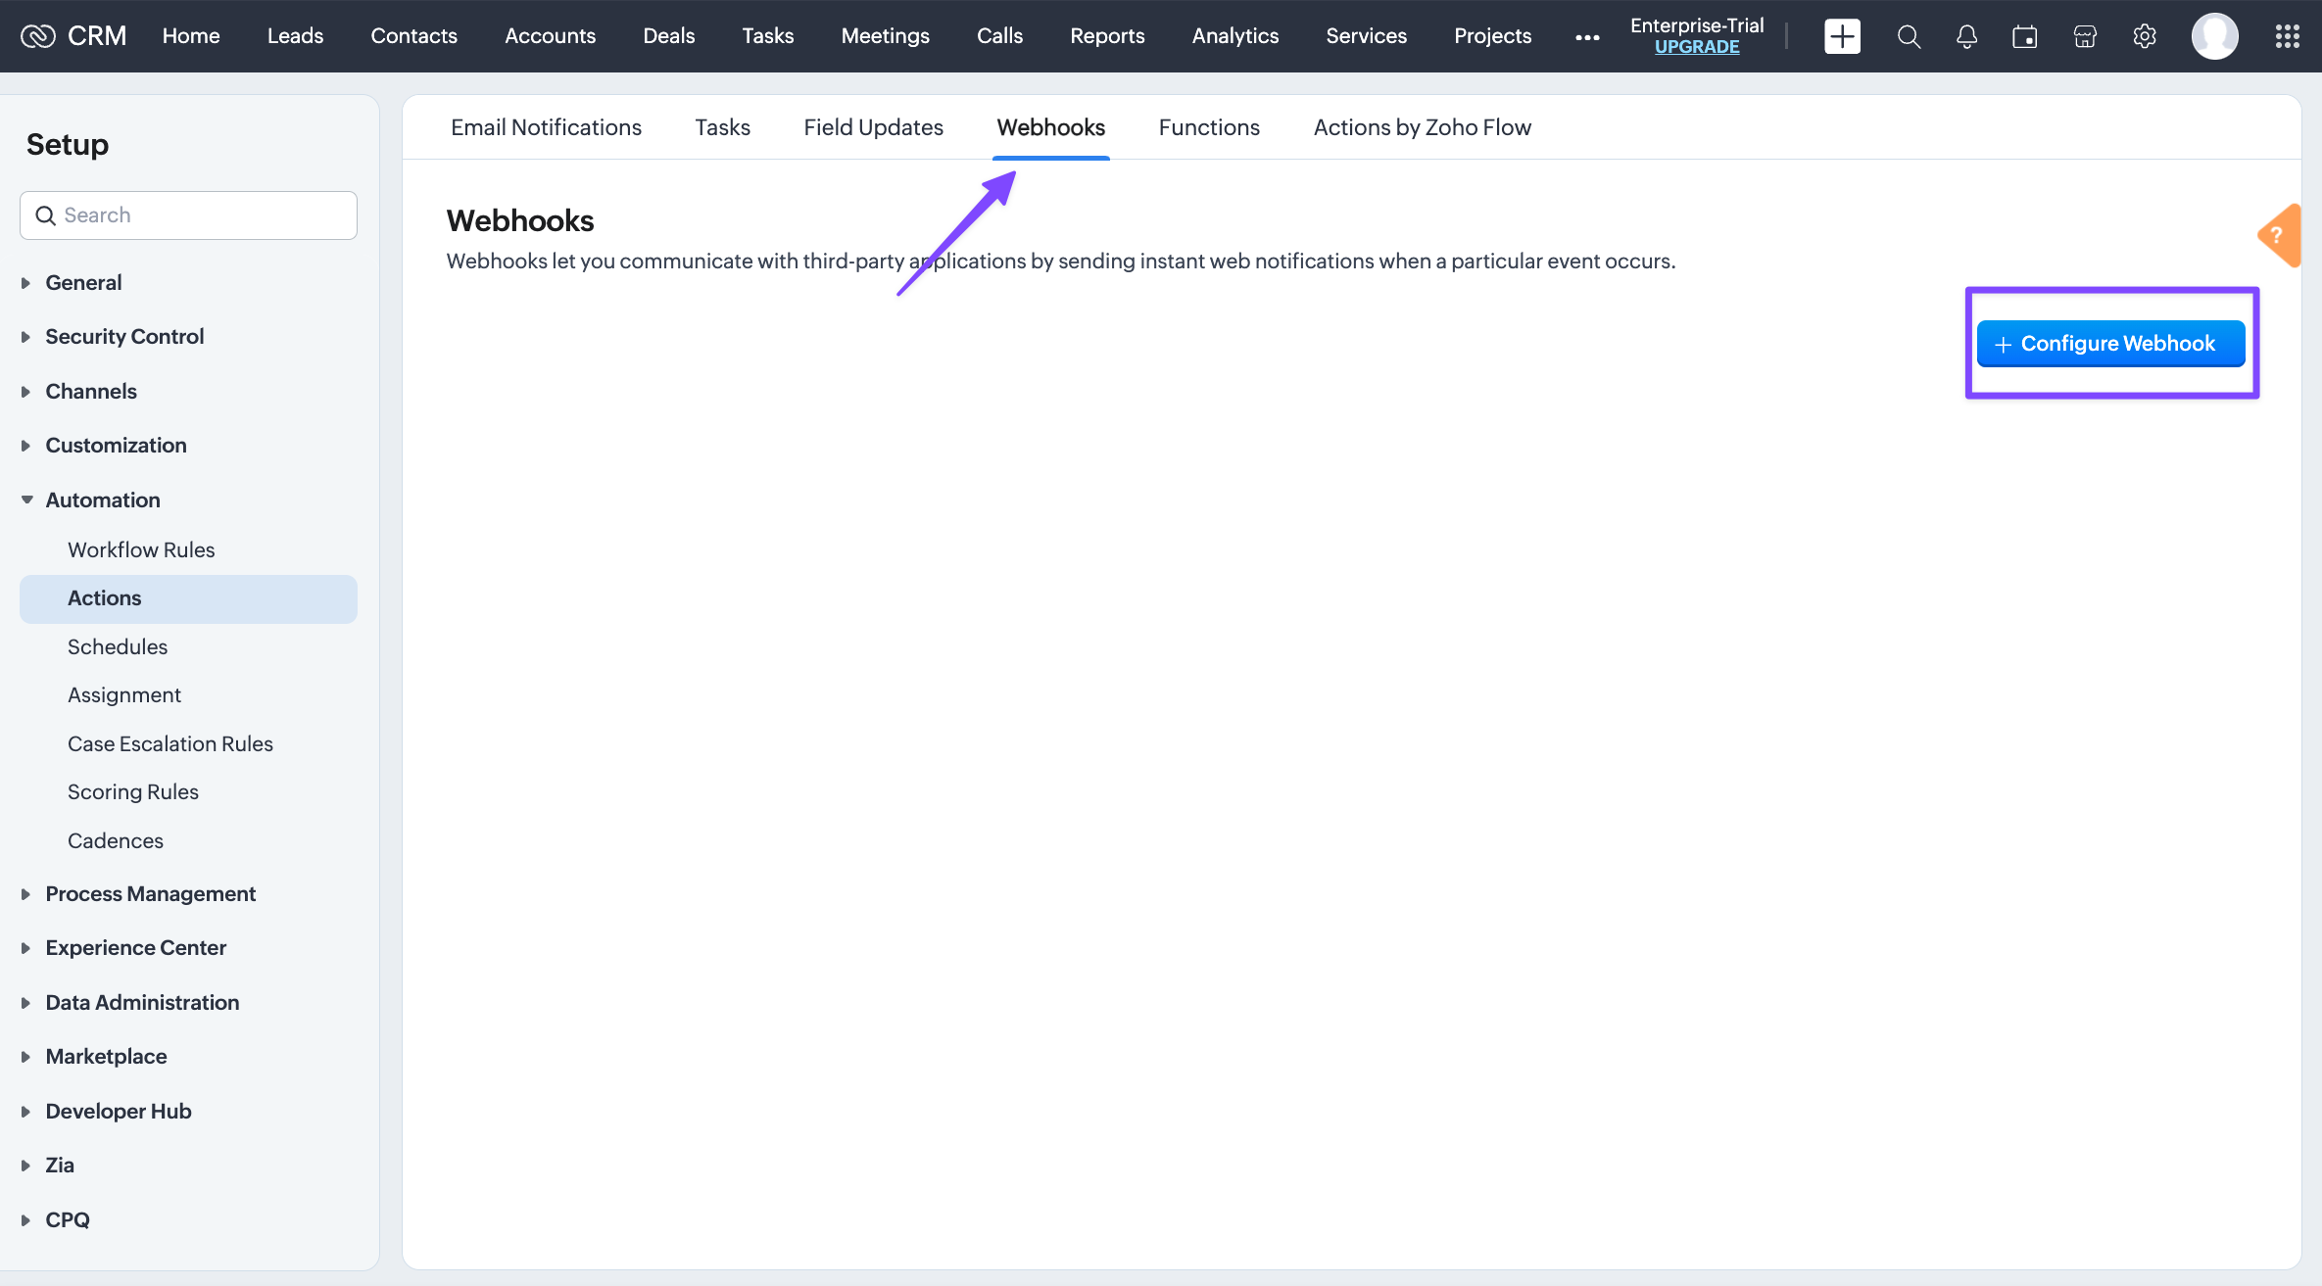Viewport: 2322px width, 1286px height.
Task: Expand the Channels section
Action: tap(91, 392)
